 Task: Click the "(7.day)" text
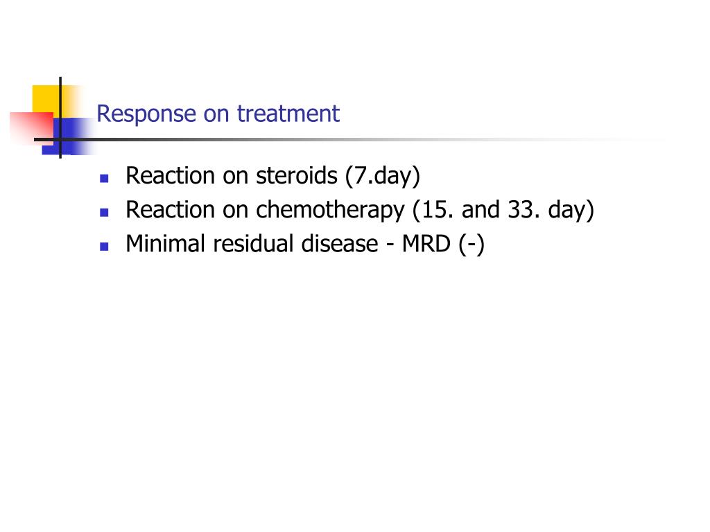(x=383, y=176)
